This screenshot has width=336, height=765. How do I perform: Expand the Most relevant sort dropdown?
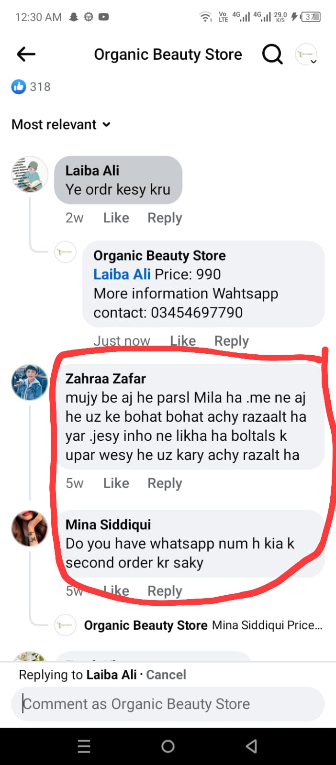point(61,125)
